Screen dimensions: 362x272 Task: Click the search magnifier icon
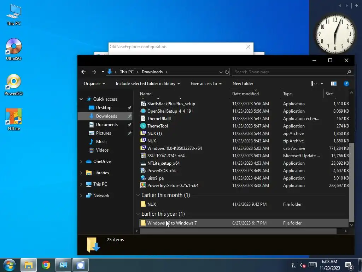pos(349,72)
